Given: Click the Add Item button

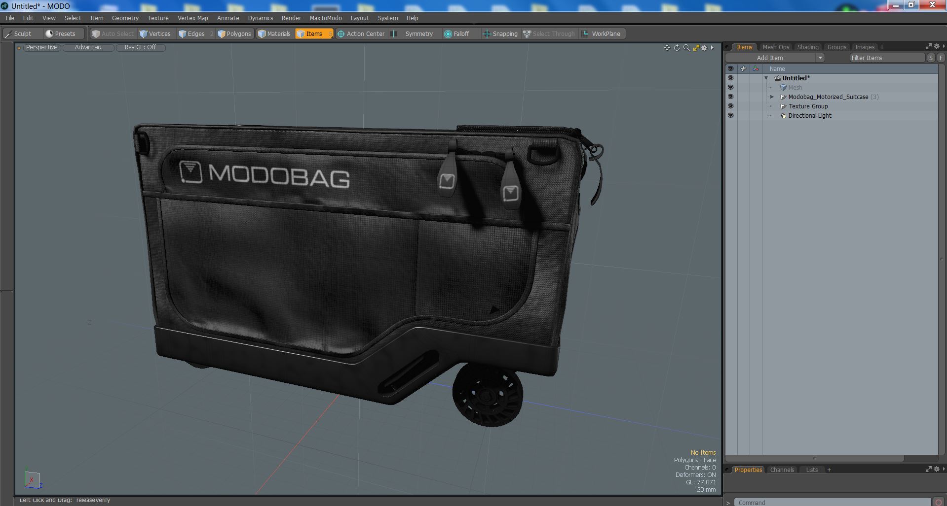Looking at the screenshot, I should [x=770, y=58].
